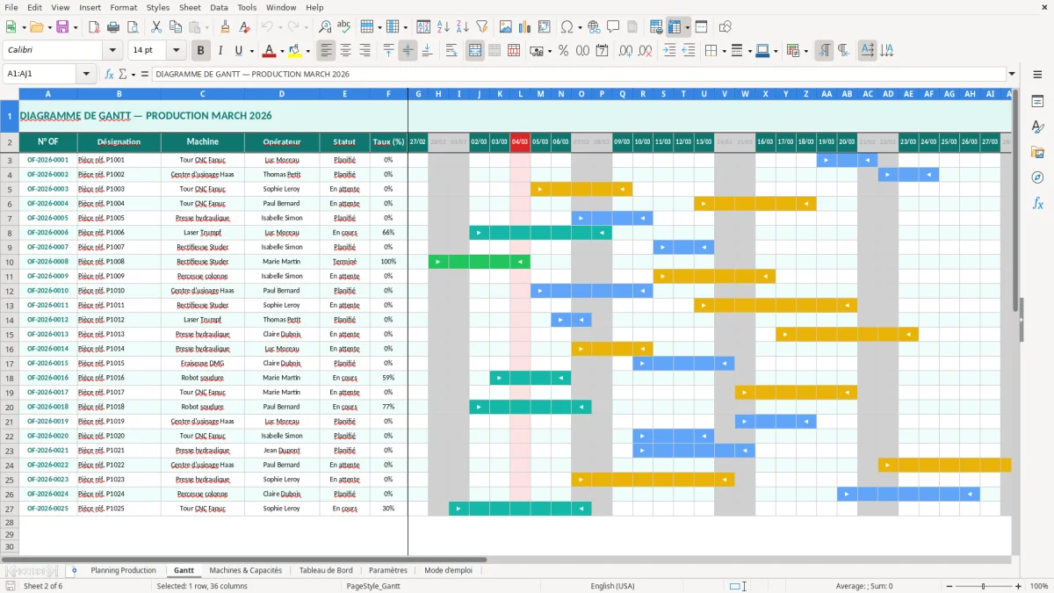Click the Save document icon
Image resolution: width=1054 pixels, height=593 pixels.
(62, 27)
